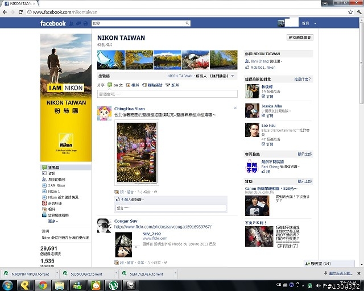Select the wall tab in left sidebar
The image size is (364, 291).
66,167
